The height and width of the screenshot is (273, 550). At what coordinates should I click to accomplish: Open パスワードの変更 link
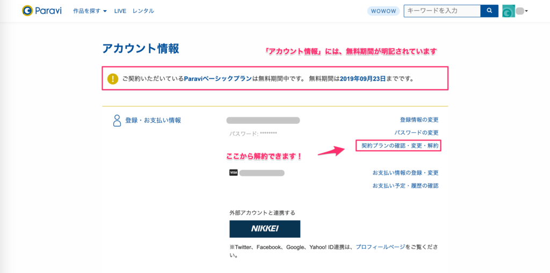[x=416, y=133]
